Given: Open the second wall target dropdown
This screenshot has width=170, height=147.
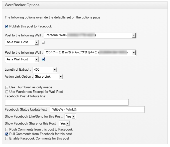Looking at the screenshot, I should point(90,52).
